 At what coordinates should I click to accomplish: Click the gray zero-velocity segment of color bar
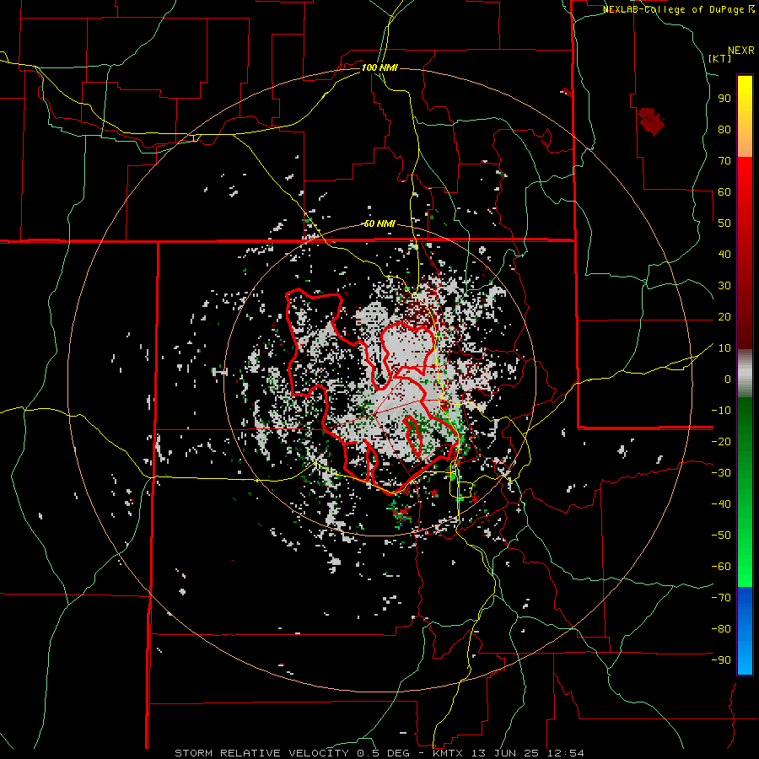(745, 374)
